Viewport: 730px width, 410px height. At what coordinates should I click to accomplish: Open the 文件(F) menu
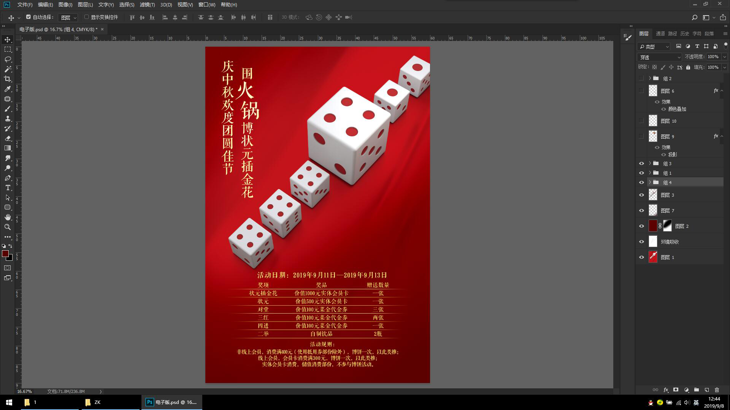(x=25, y=5)
